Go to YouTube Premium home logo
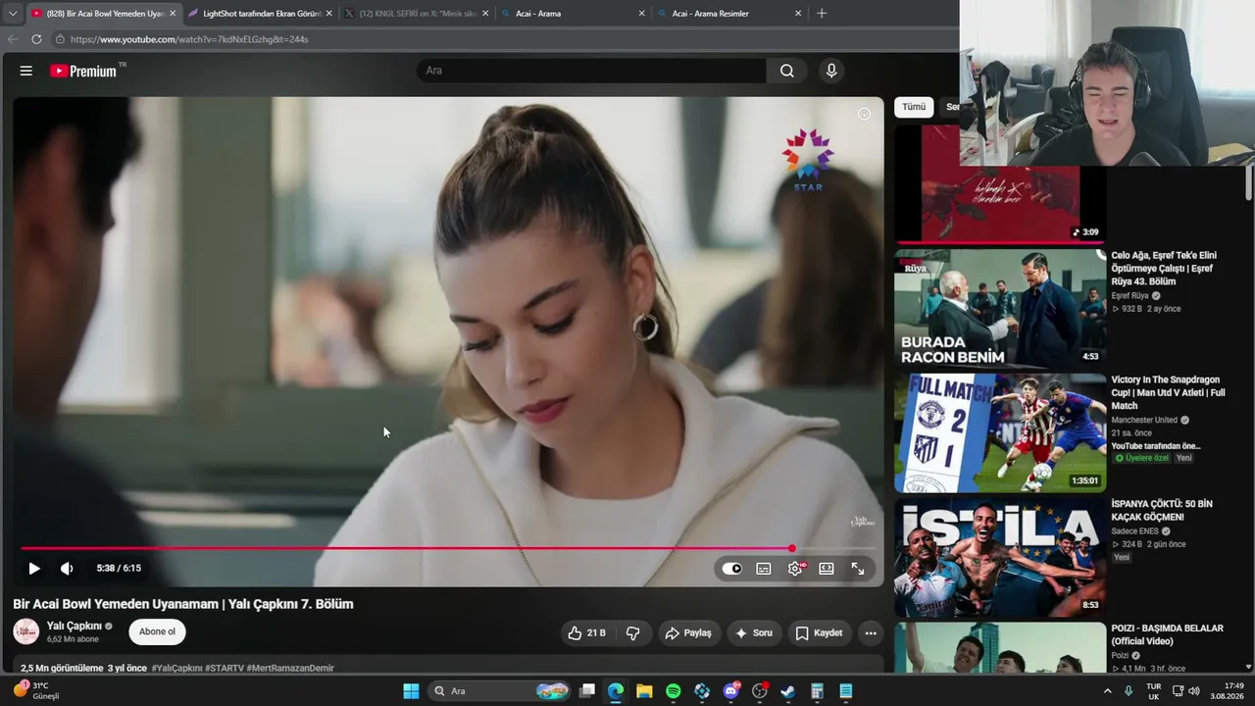Viewport: 1255px width, 706px height. 83,71
